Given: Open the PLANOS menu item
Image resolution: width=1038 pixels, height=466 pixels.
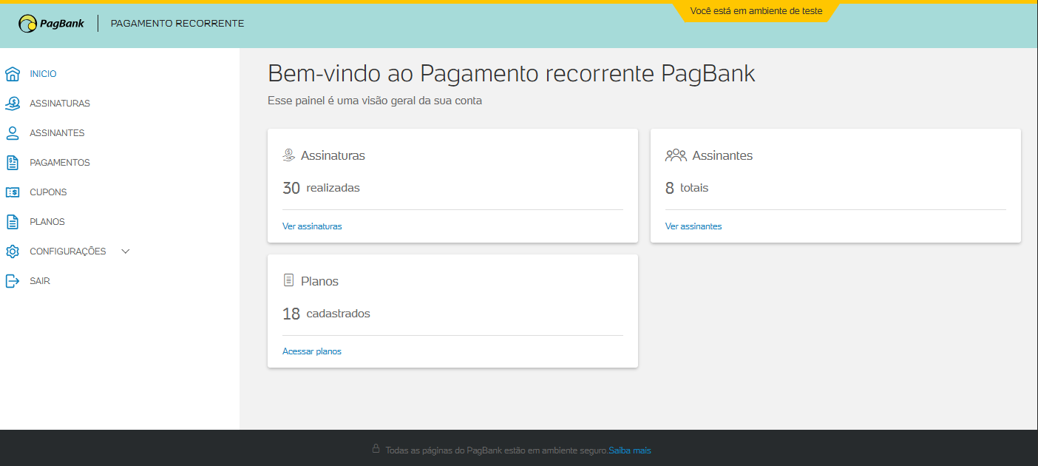Looking at the screenshot, I should tap(47, 222).
